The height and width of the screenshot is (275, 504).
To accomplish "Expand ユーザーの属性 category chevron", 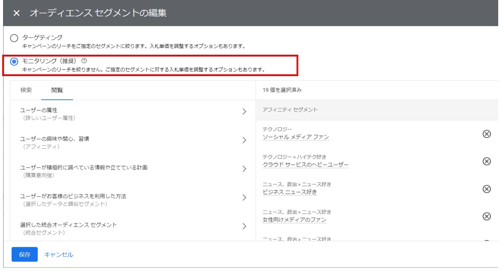I will [x=244, y=112].
